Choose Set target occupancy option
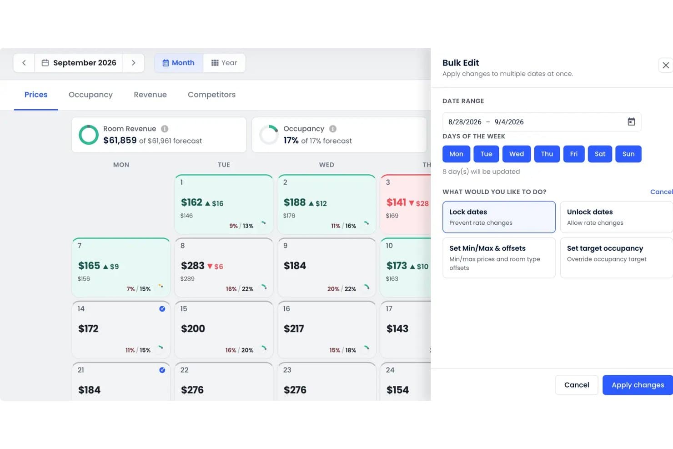 [x=616, y=257]
